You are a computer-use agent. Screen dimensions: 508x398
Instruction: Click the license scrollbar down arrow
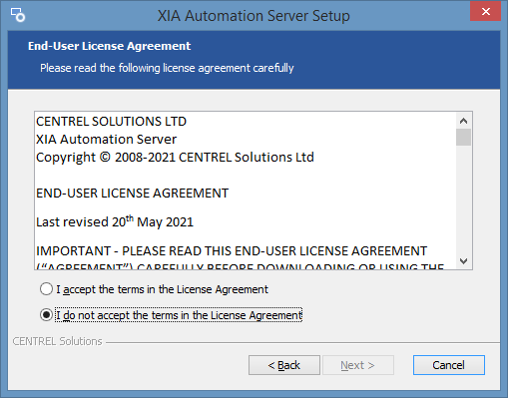pos(463,260)
